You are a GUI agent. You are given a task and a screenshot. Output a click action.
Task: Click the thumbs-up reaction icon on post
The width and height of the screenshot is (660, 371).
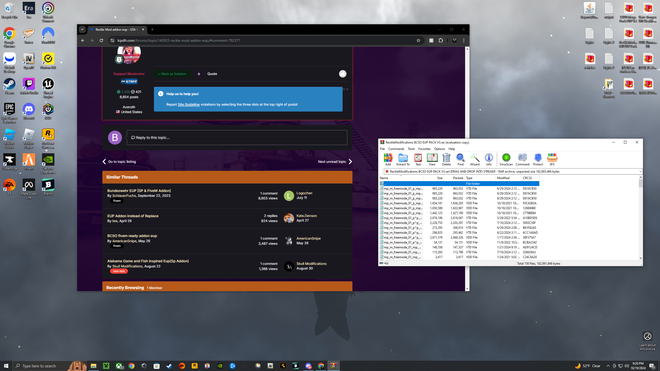(342, 74)
